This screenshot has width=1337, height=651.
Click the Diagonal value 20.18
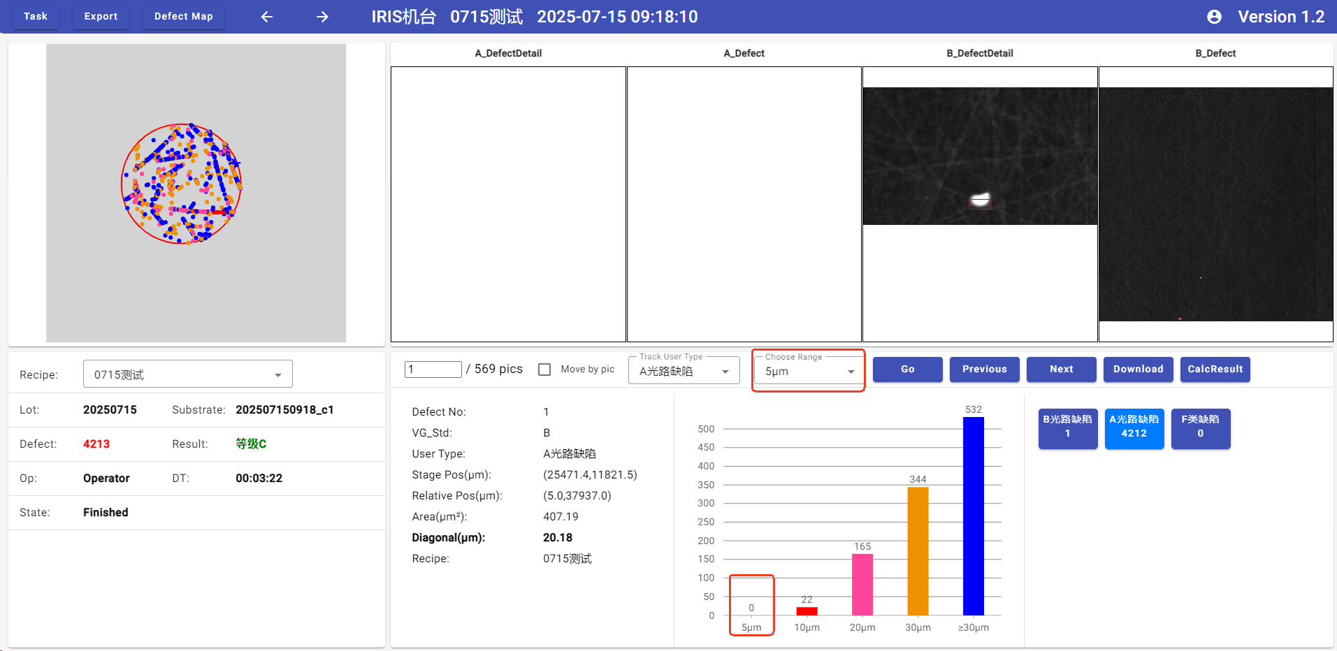pyautogui.click(x=558, y=538)
